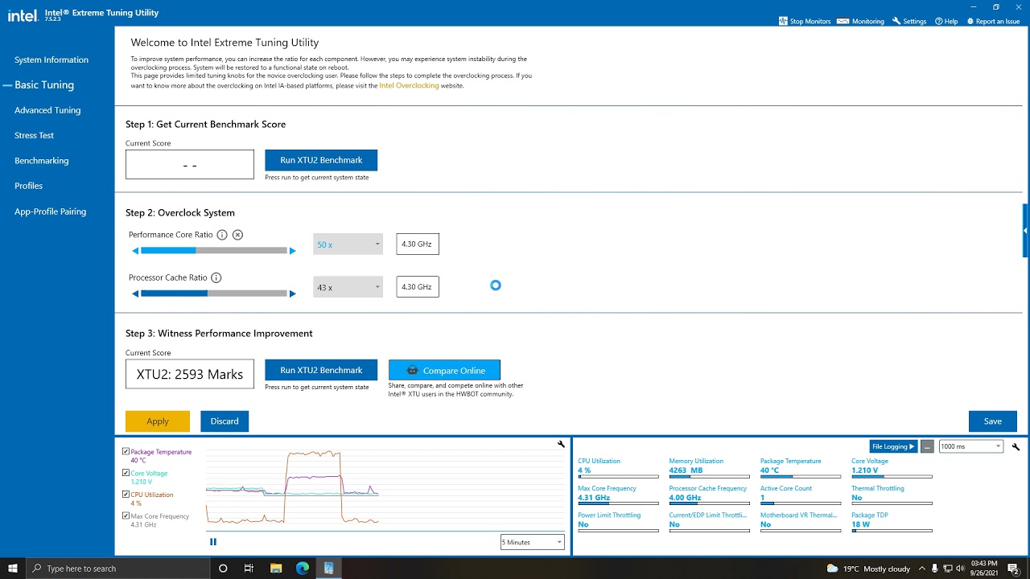Open notification center icon
This screenshot has height=579, width=1030.
click(1013, 569)
